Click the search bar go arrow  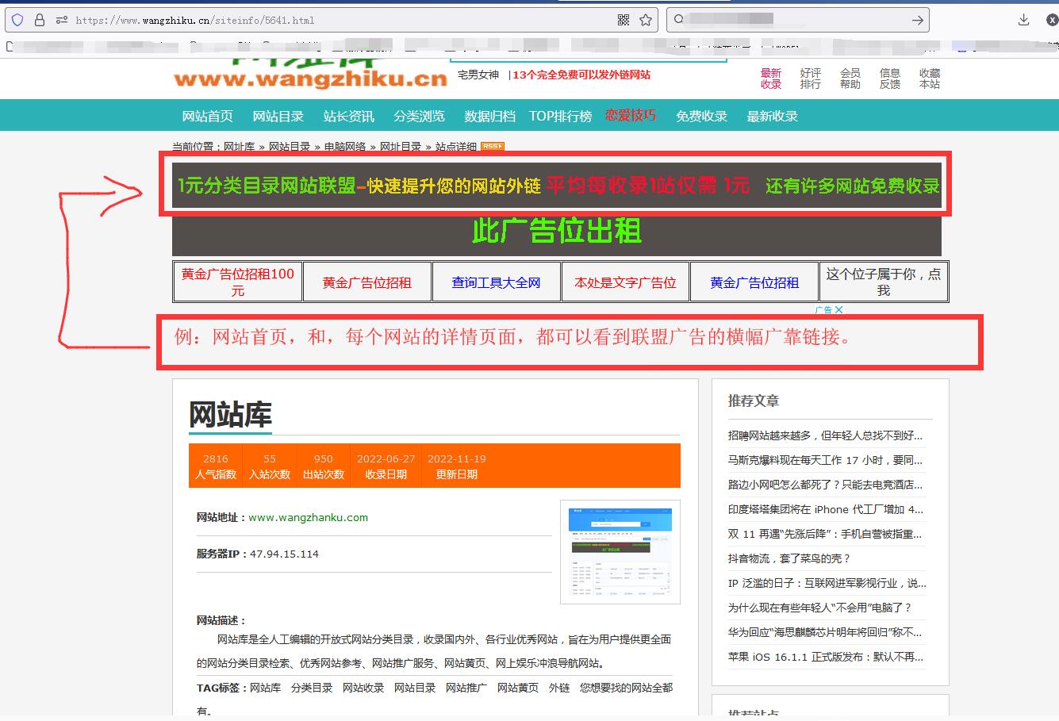(x=917, y=20)
